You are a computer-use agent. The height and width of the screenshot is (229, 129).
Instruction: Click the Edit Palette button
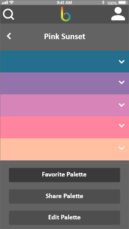[65, 218]
